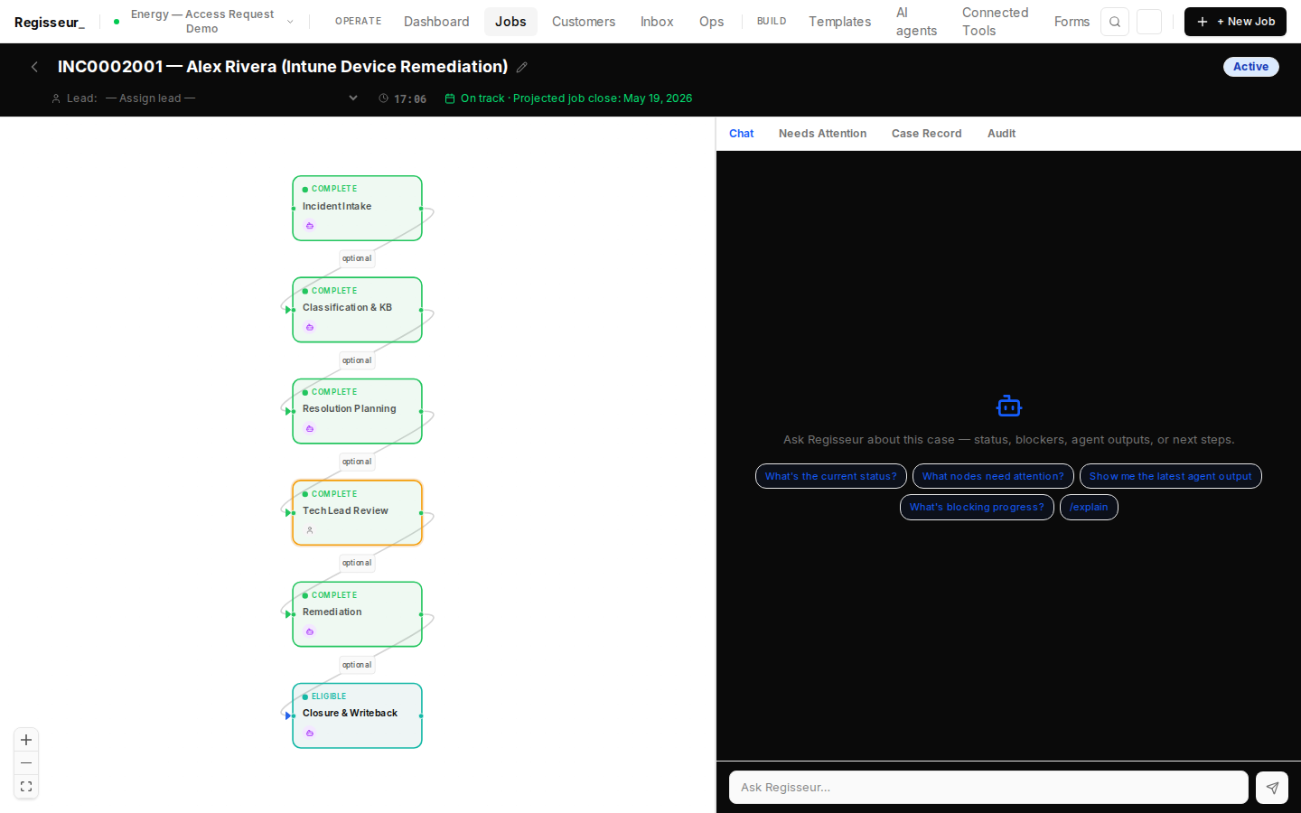Click agent icon on Classification & KB node
The width and height of the screenshot is (1301, 813).
[310, 327]
